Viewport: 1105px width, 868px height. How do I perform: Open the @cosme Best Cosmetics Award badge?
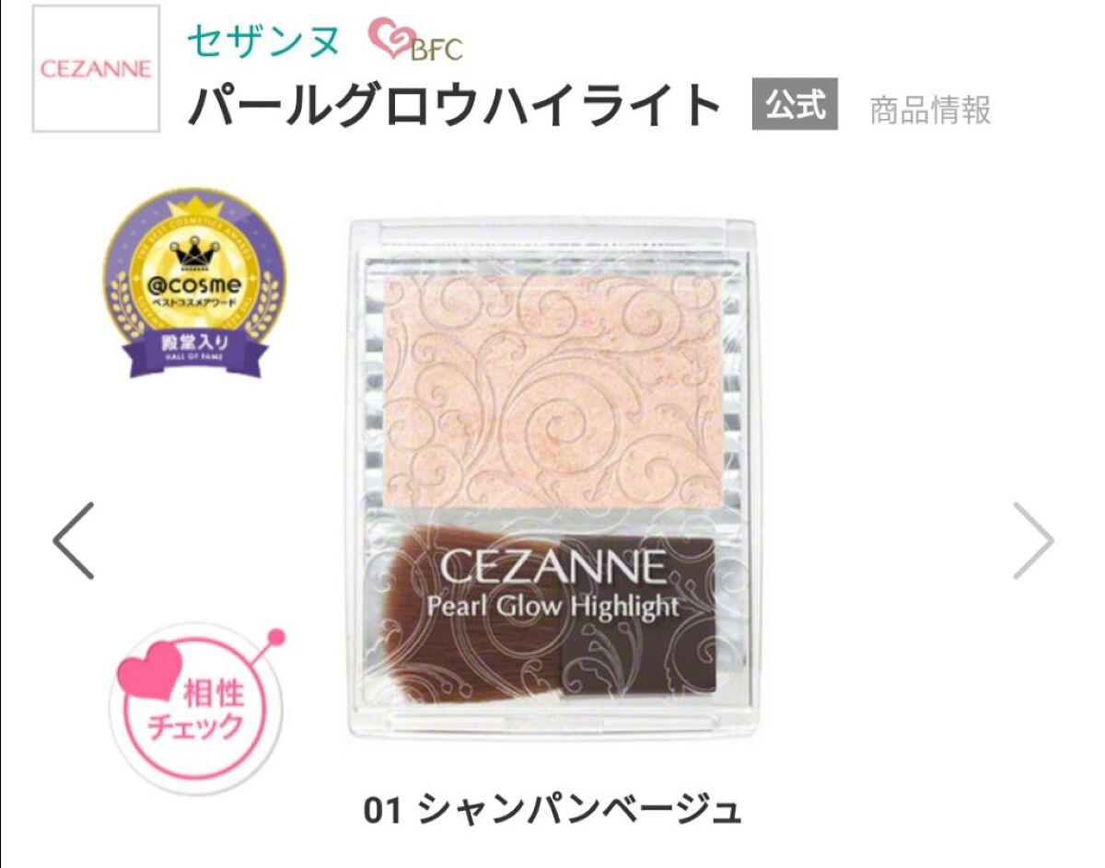[192, 283]
